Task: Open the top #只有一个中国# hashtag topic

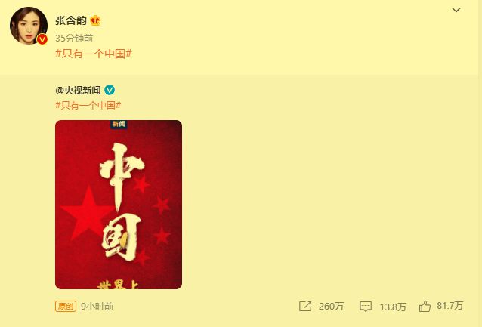Action: point(94,54)
